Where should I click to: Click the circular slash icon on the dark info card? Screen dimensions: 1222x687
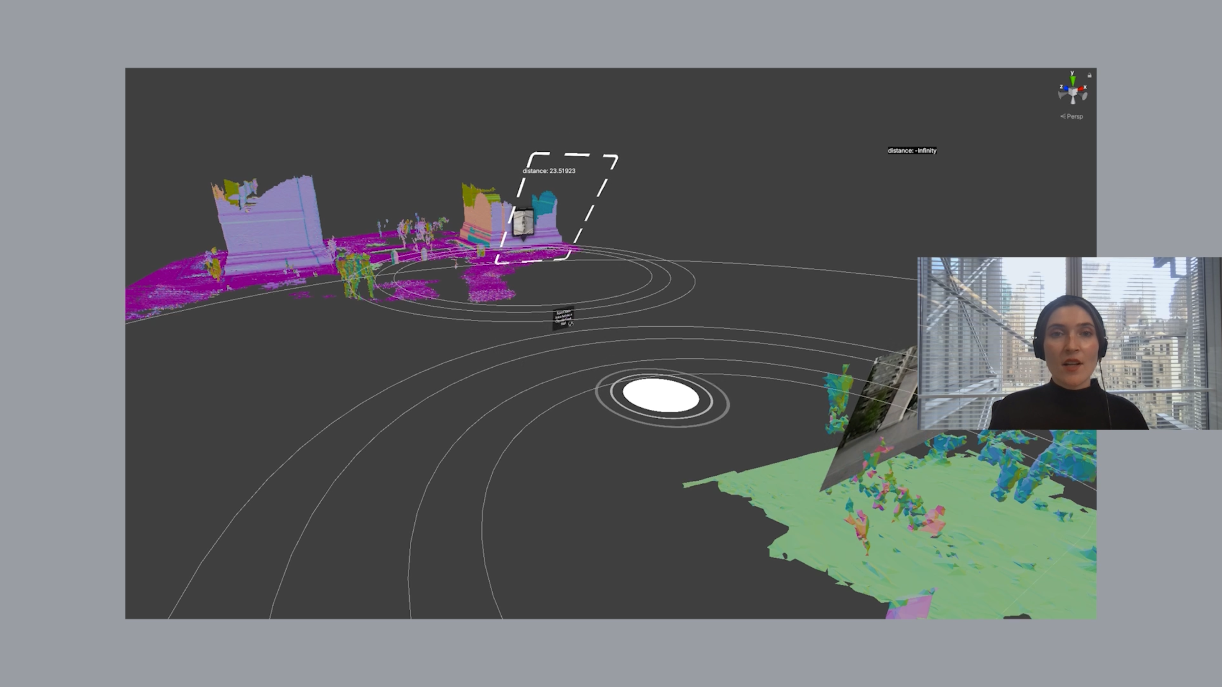(571, 325)
